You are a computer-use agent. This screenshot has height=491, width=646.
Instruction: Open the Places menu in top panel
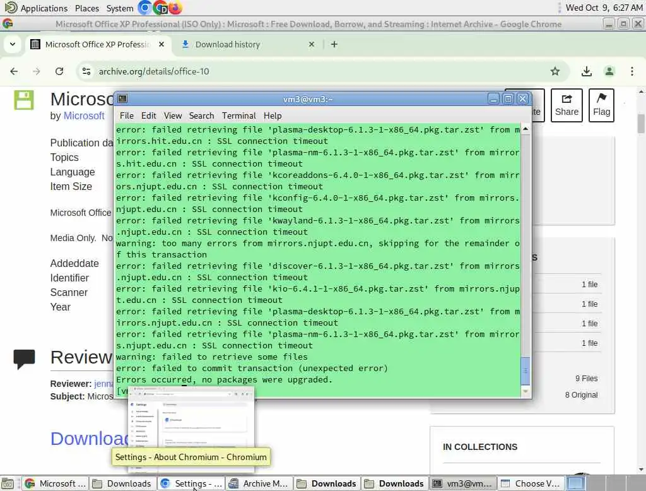click(x=87, y=8)
